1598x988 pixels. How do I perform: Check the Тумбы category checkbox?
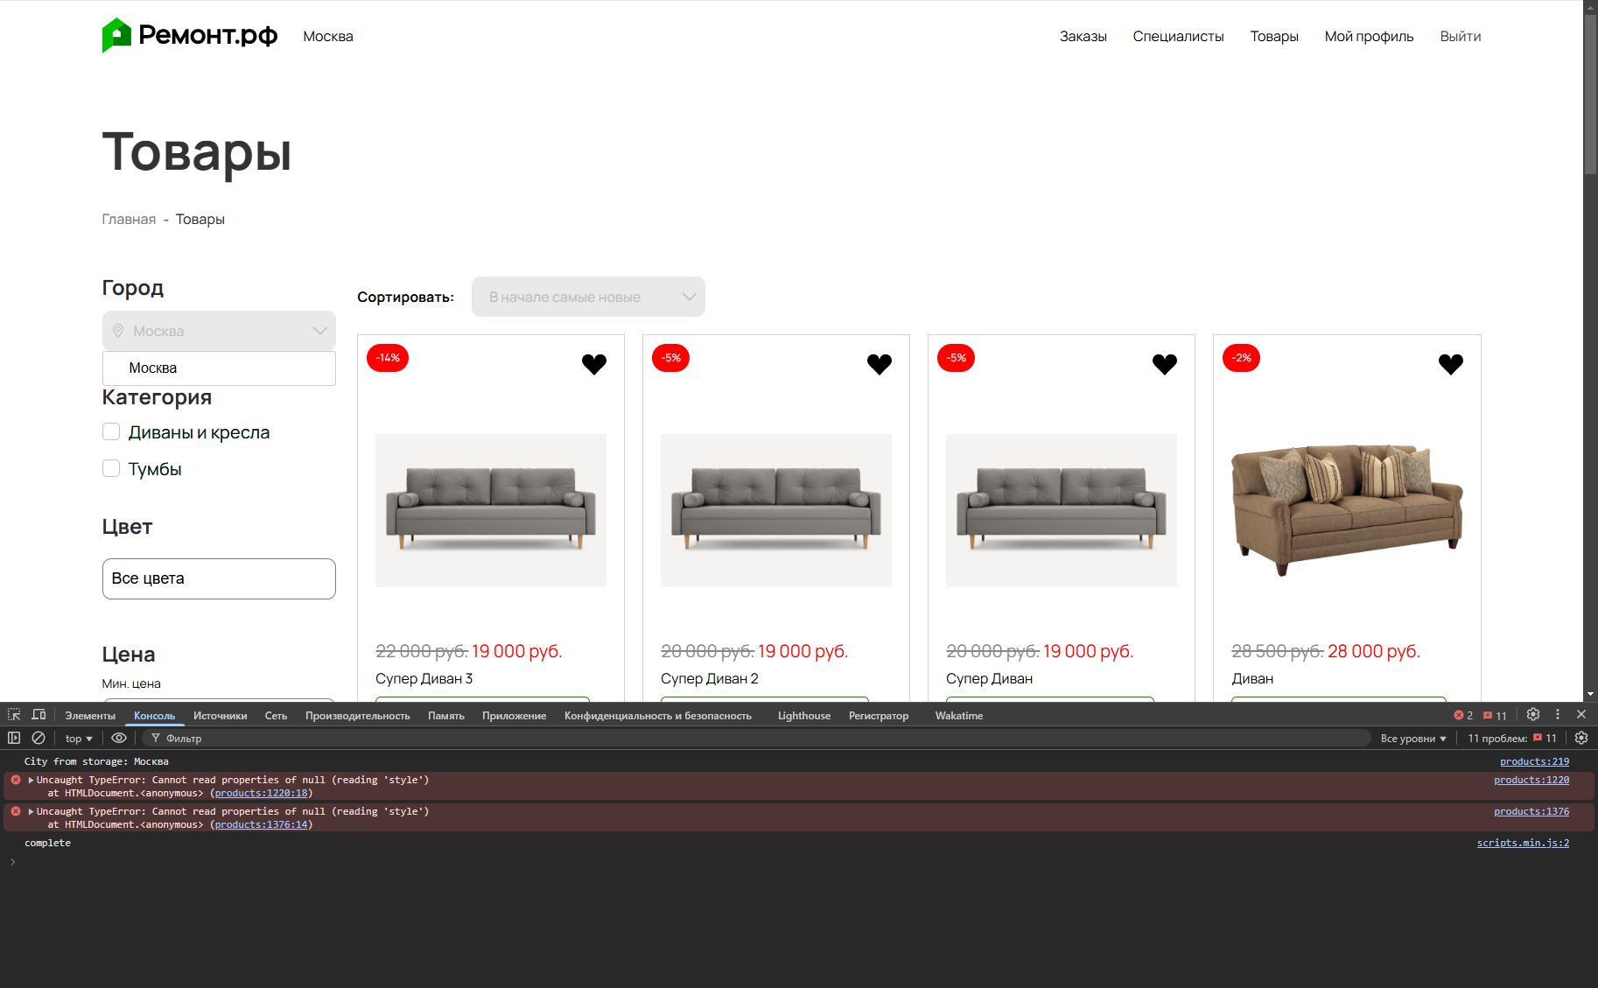(x=111, y=468)
